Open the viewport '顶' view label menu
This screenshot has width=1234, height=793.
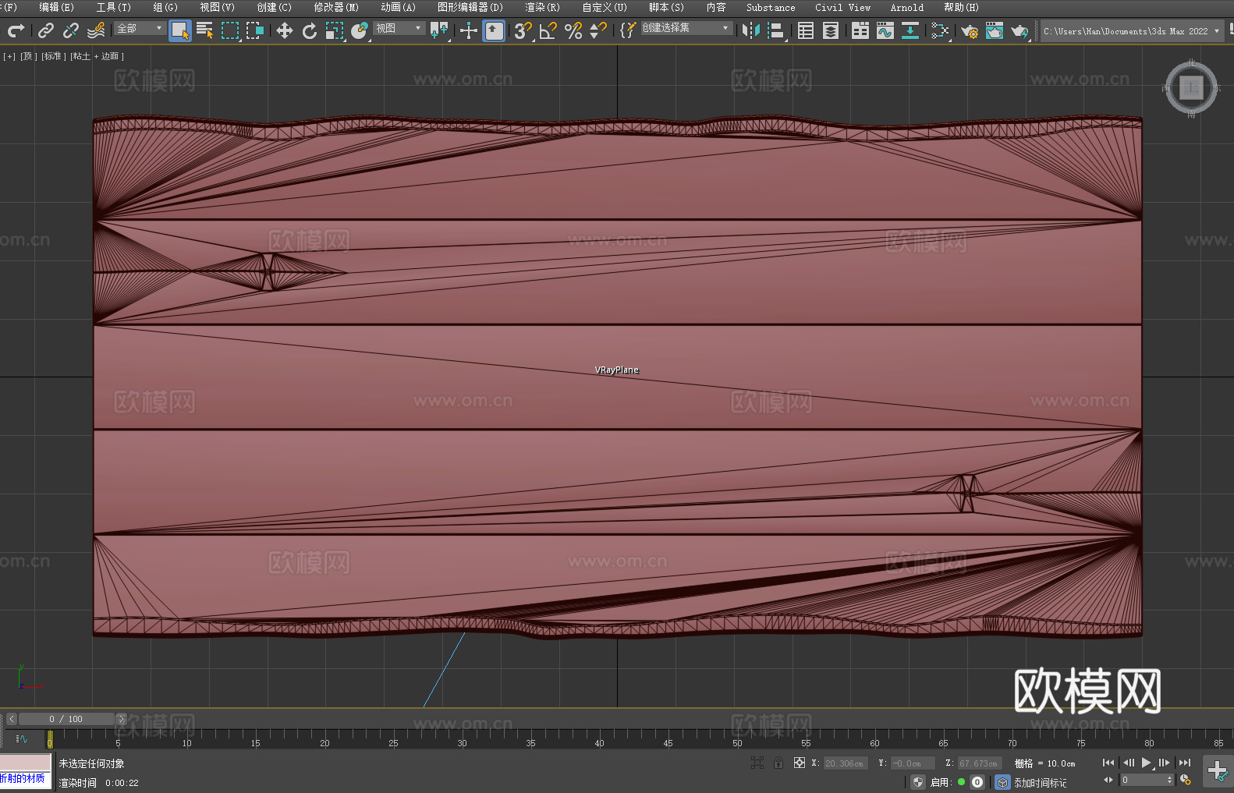click(x=29, y=56)
